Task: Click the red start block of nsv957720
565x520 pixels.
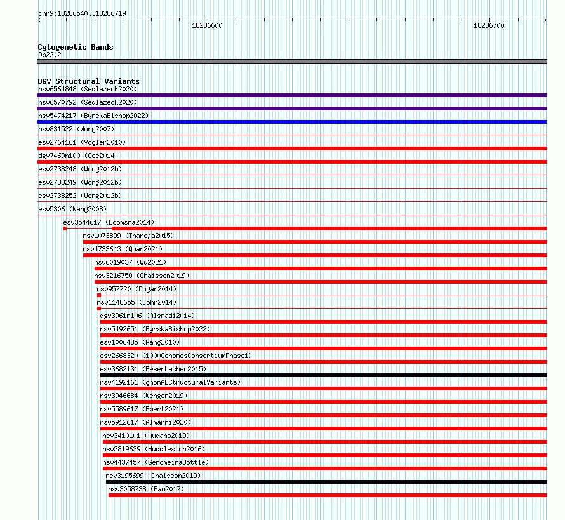Action: [x=99, y=295]
